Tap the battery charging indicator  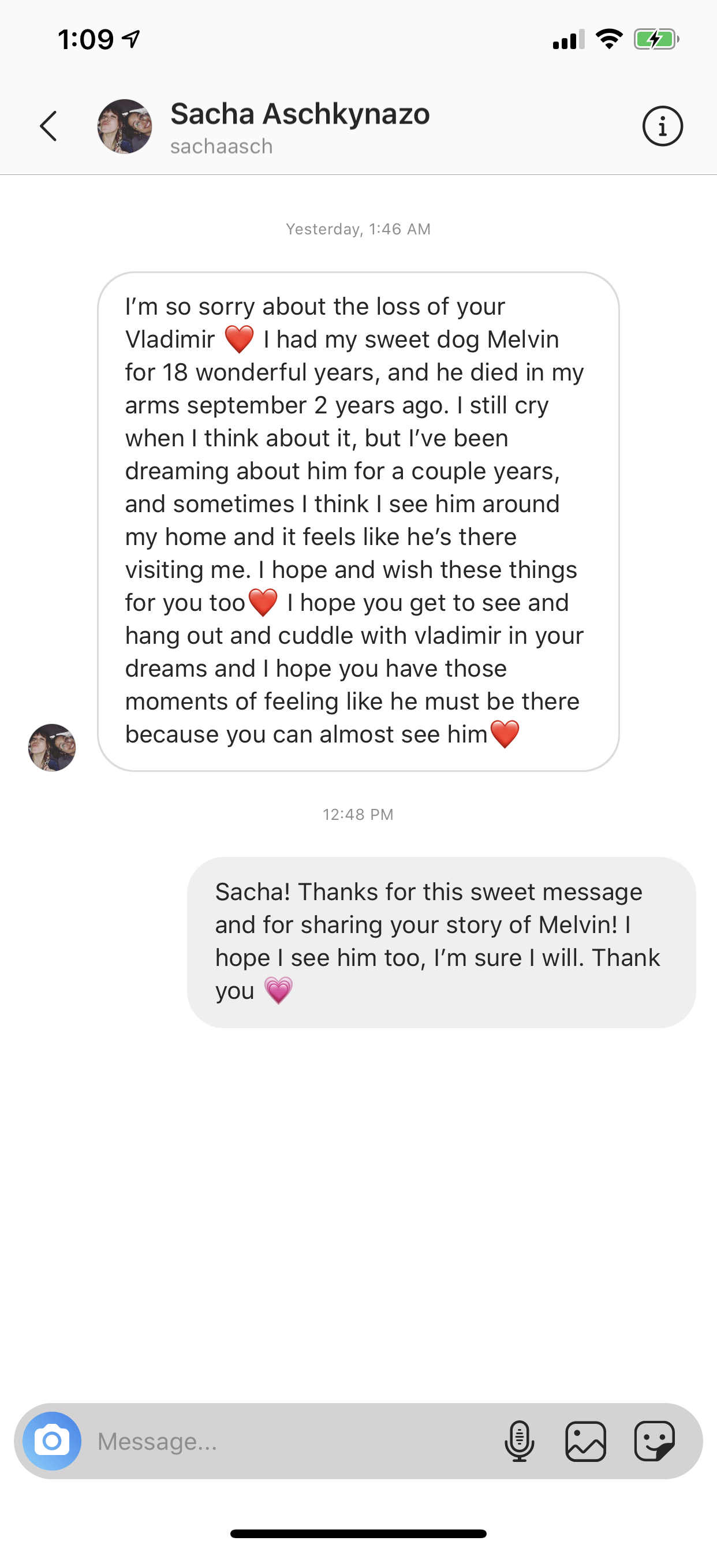(x=656, y=39)
